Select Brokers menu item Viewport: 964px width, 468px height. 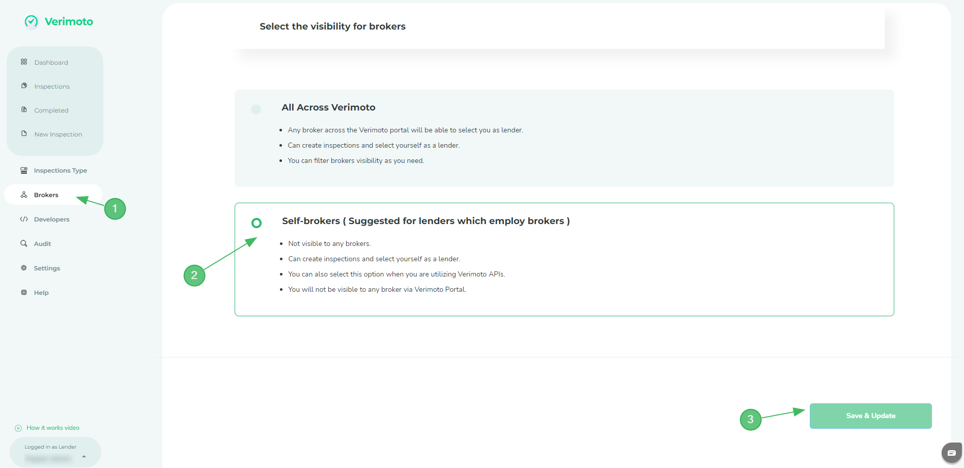click(x=53, y=195)
